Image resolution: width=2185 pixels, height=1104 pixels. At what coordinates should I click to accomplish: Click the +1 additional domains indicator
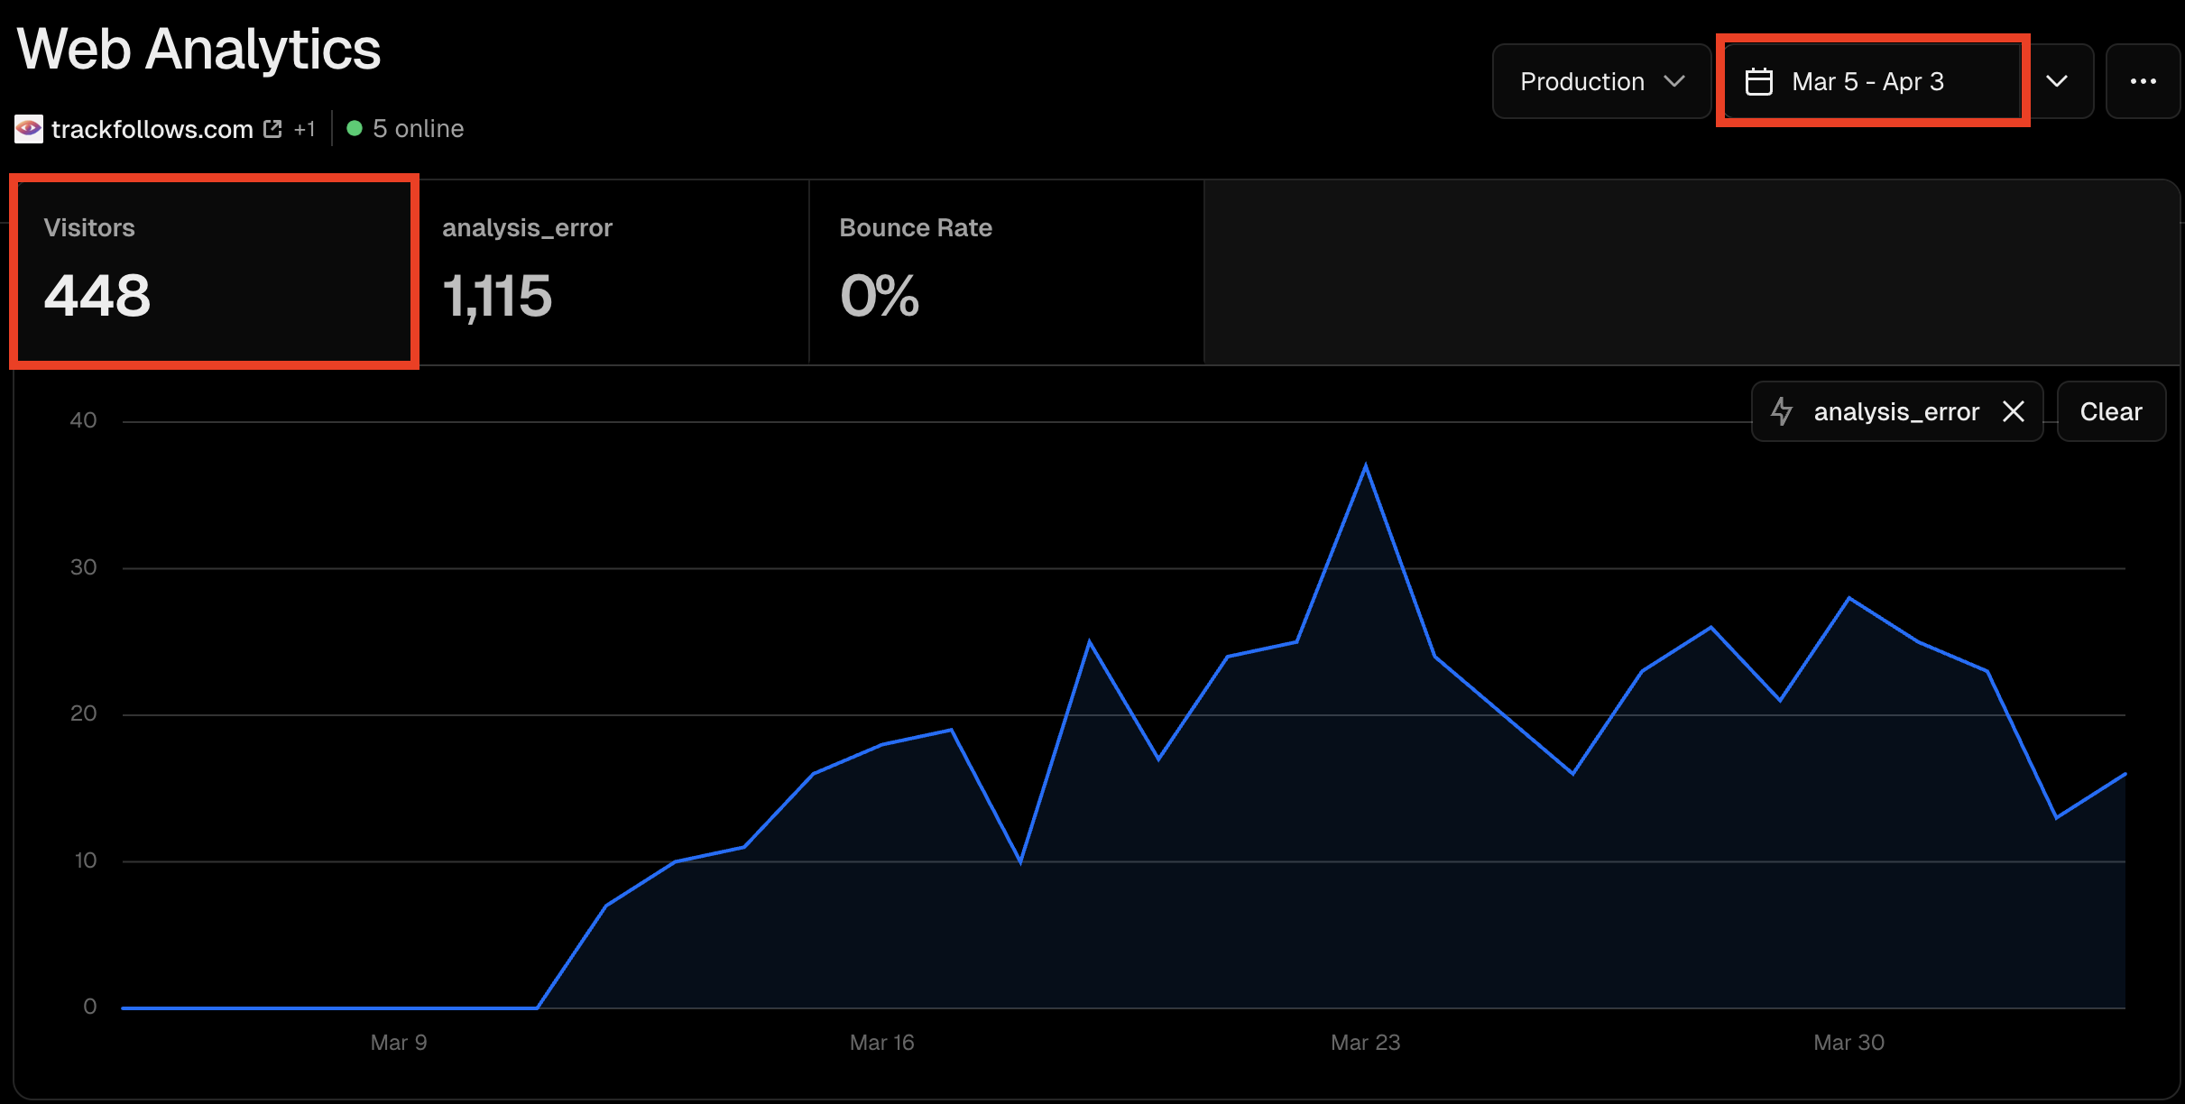pos(305,129)
